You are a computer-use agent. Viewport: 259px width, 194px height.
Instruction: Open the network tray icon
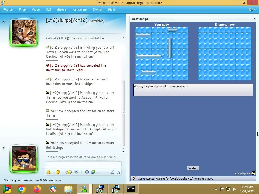coord(228,189)
